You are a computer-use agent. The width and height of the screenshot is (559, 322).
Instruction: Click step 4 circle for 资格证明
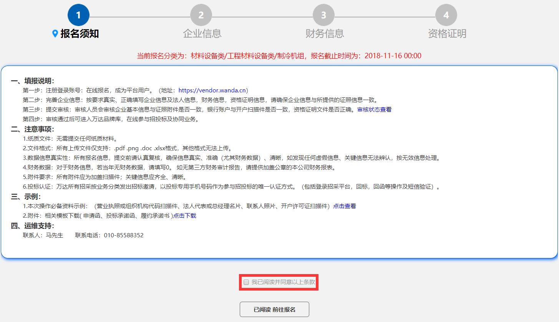[x=446, y=15]
